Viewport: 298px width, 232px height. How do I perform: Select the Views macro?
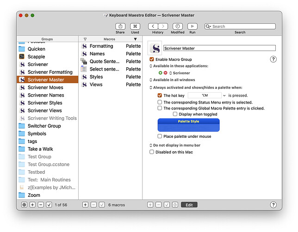point(111,84)
